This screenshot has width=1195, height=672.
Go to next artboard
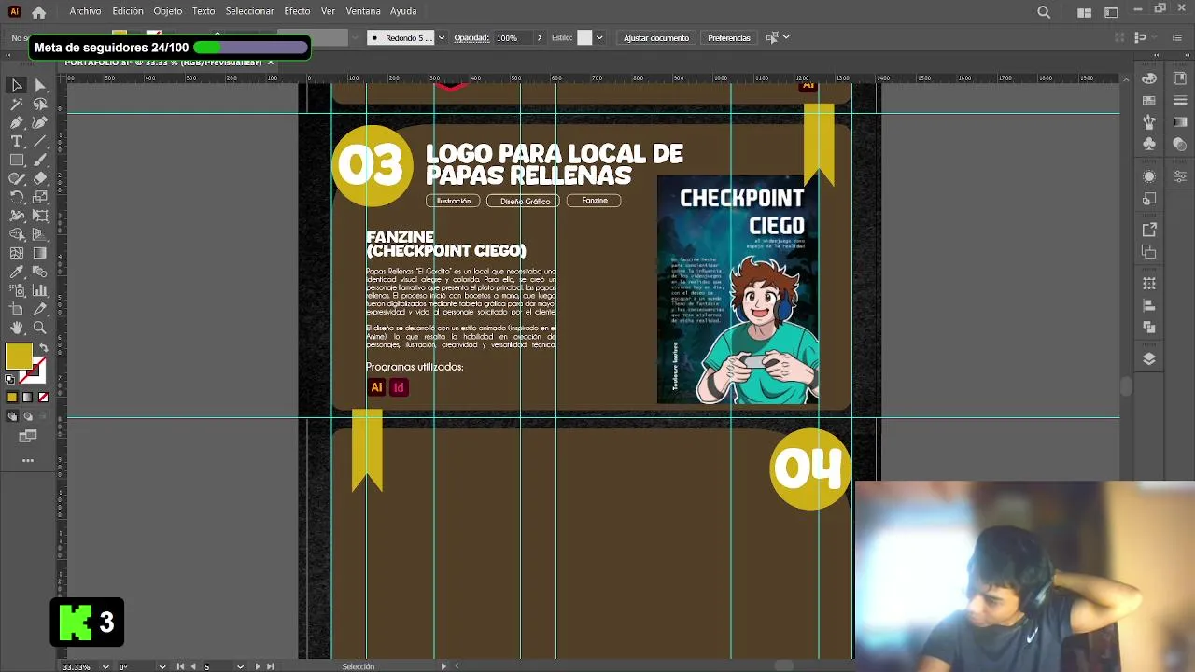pos(258,666)
